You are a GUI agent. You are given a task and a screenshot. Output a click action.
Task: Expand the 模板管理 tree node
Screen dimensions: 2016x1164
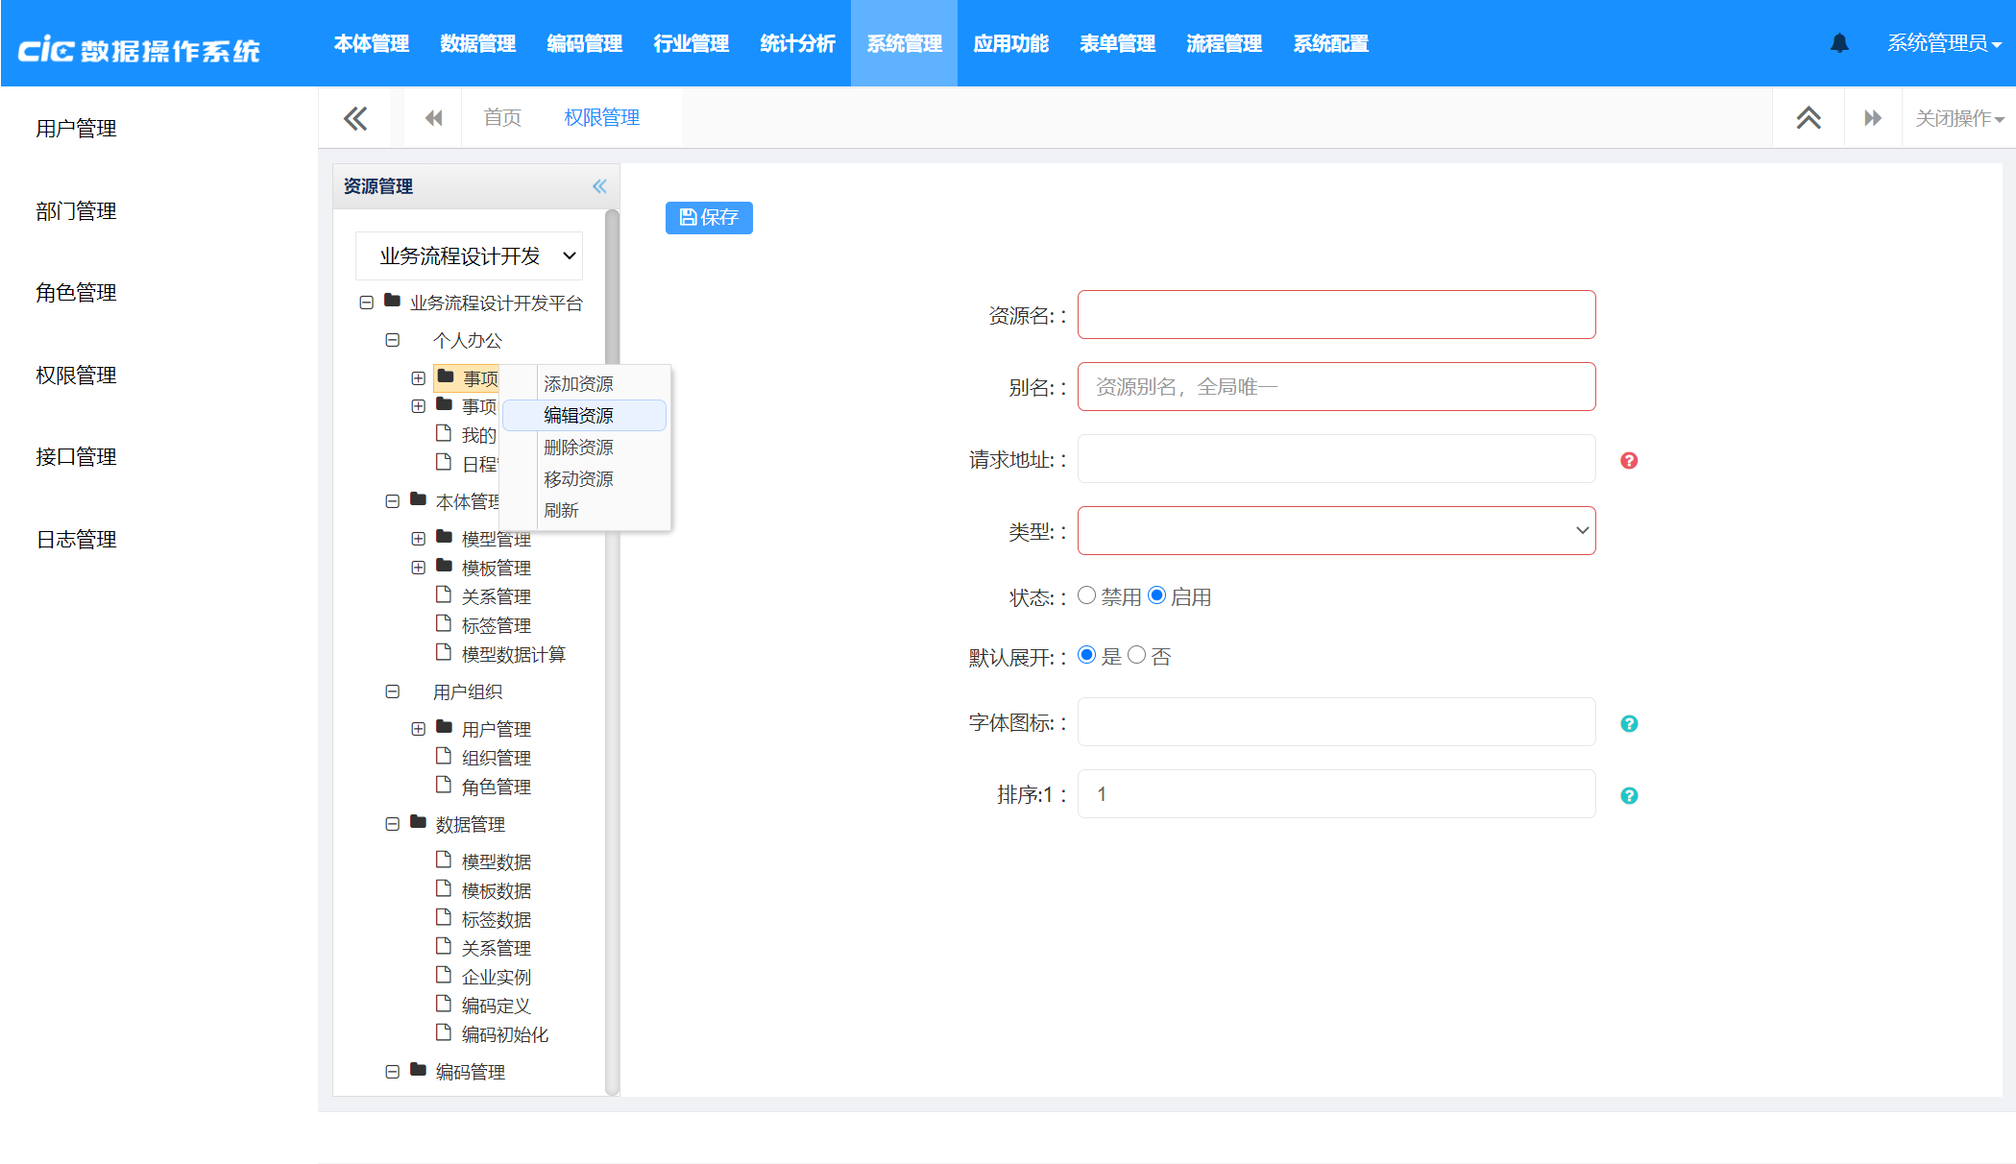(418, 568)
